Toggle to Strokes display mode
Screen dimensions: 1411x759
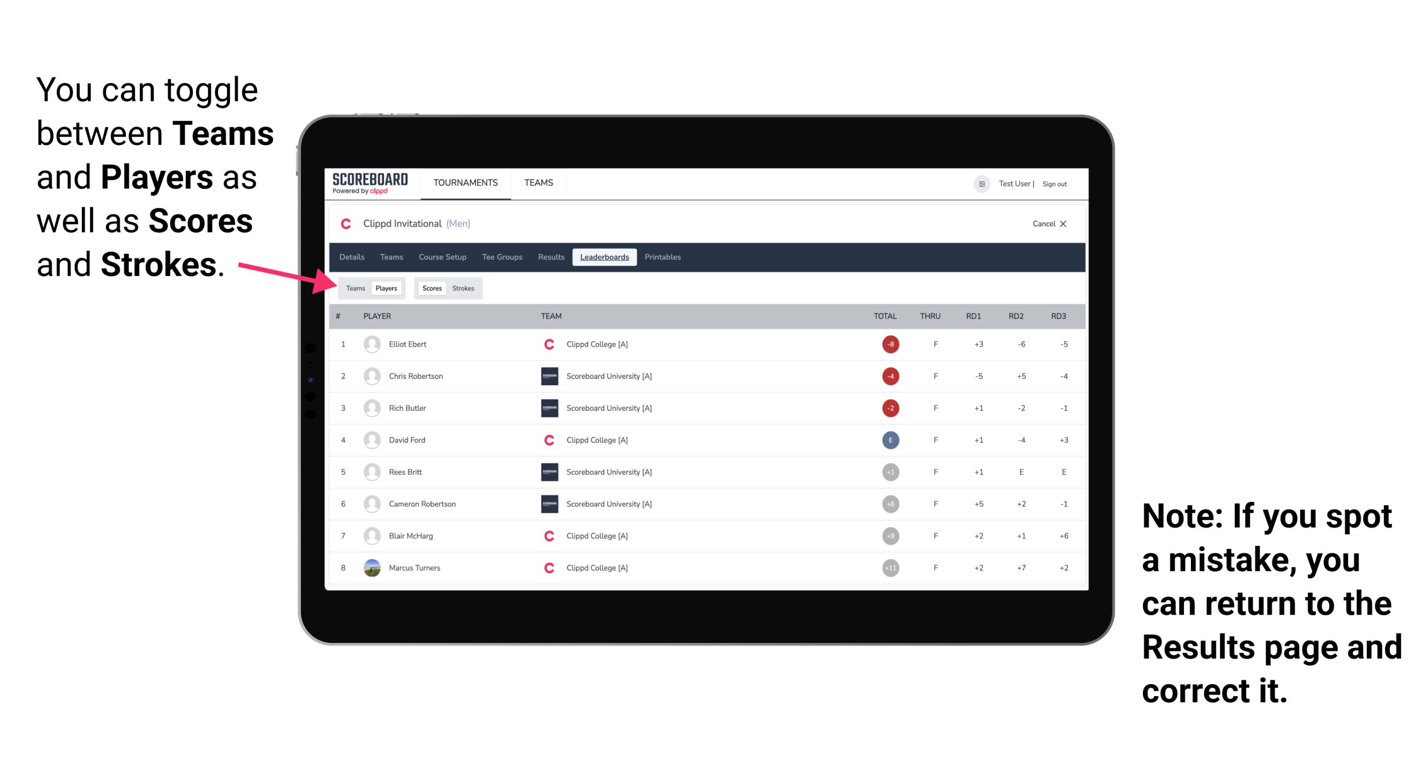point(464,288)
